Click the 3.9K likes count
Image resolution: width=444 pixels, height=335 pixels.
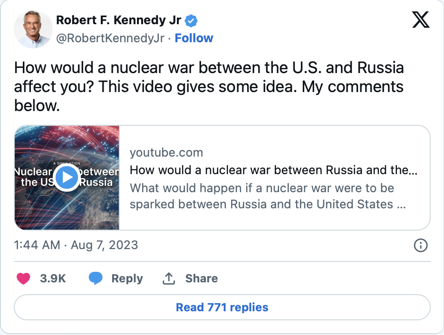[53, 279]
